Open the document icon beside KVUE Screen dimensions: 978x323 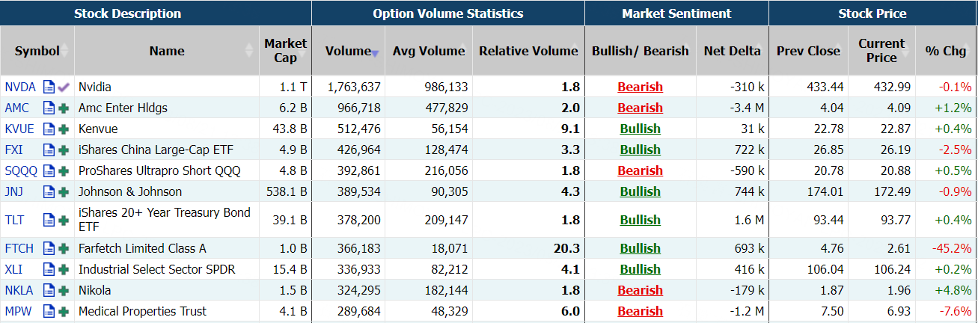point(49,129)
